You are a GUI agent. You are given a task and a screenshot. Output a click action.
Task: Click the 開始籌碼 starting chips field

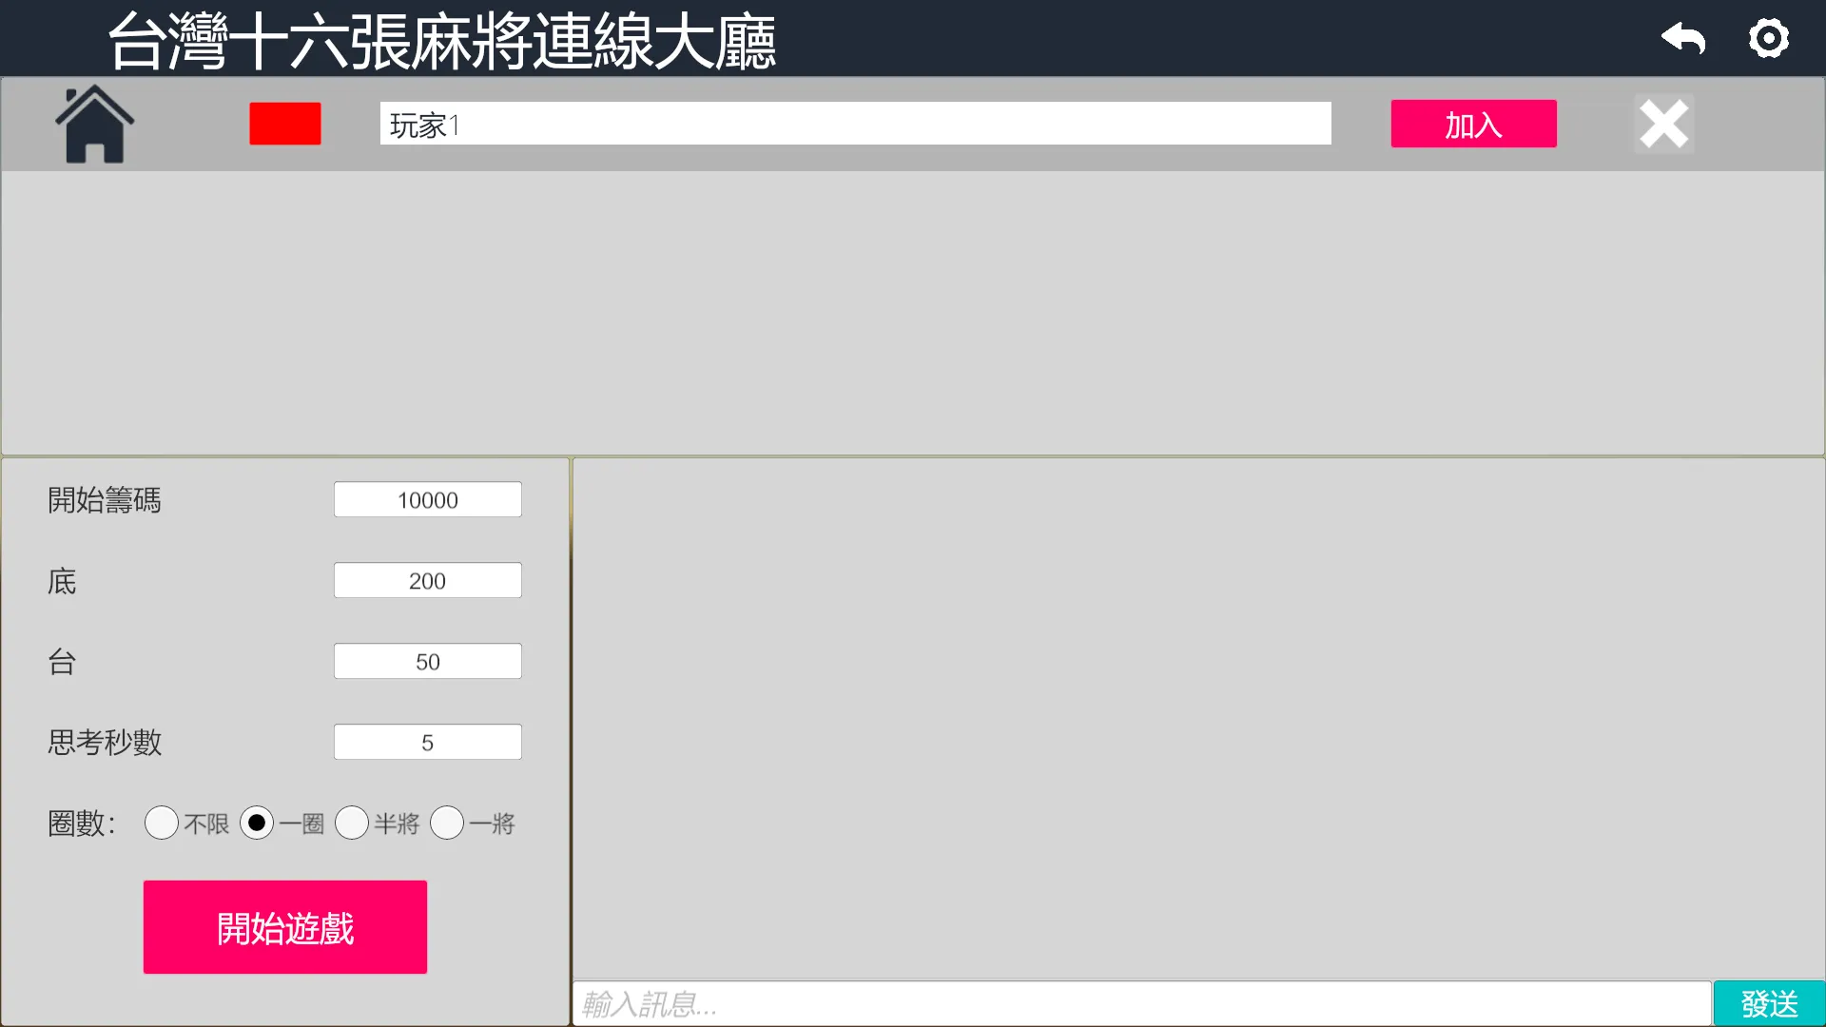coord(428,499)
